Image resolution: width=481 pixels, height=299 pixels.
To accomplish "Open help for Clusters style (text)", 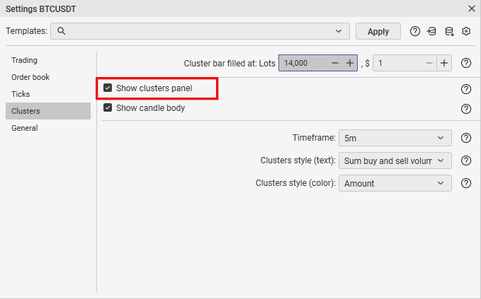I will coord(466,160).
